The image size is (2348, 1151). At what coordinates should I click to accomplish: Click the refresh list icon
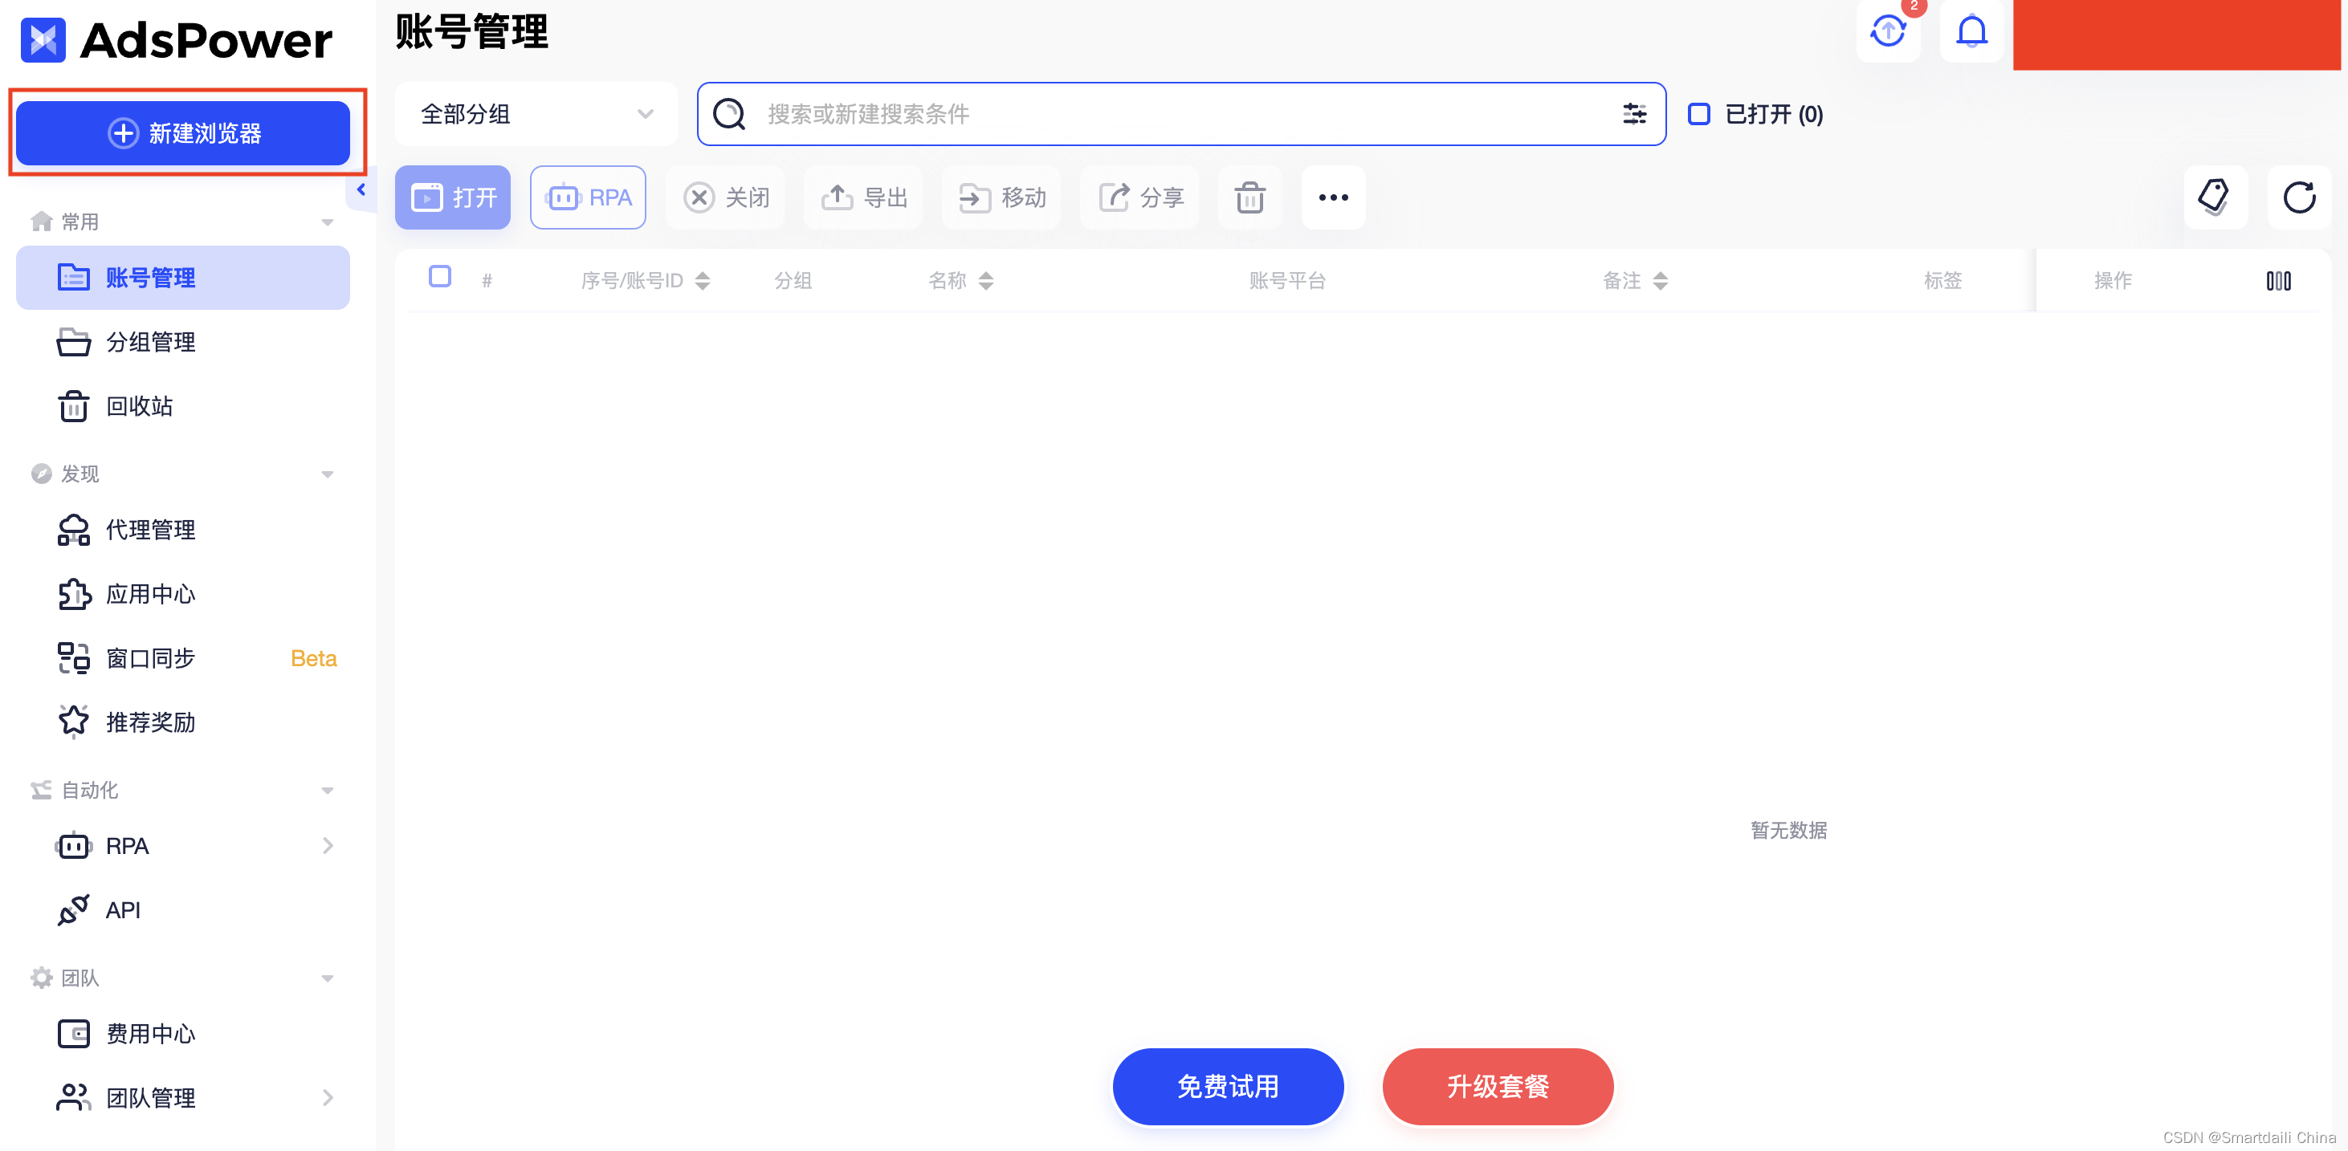(2298, 197)
